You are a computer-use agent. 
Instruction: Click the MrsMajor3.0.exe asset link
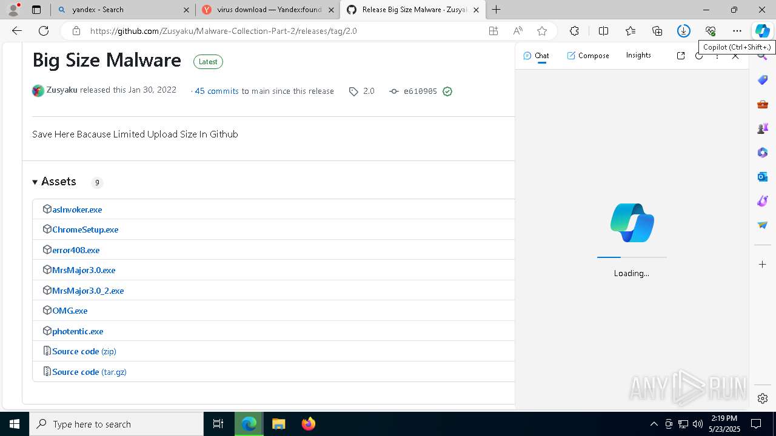tap(84, 270)
